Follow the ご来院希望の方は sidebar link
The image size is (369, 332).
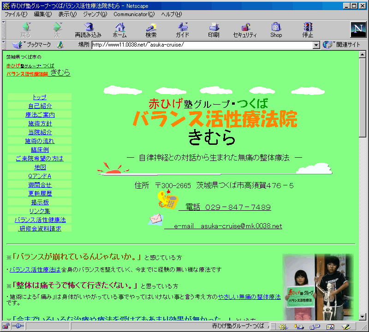pyautogui.click(x=40, y=158)
